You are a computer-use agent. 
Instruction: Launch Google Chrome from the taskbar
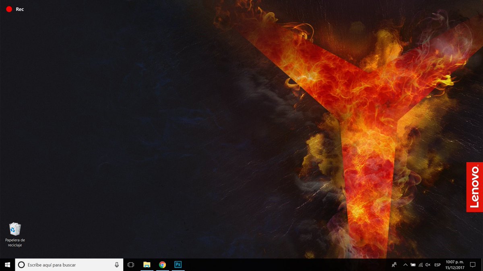[162, 265]
